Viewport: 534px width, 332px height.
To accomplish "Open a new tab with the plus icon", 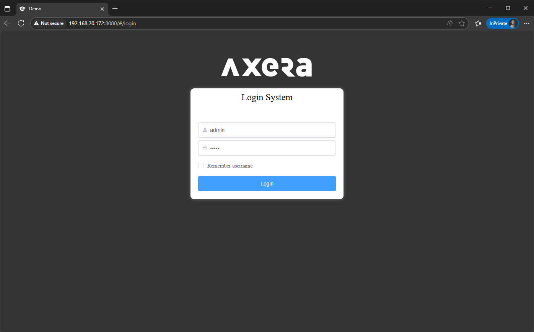I will 115,8.
